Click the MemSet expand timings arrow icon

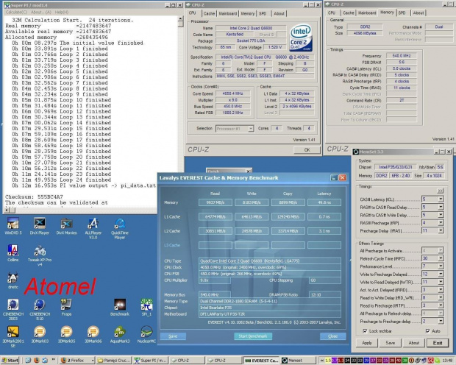pos(440,191)
